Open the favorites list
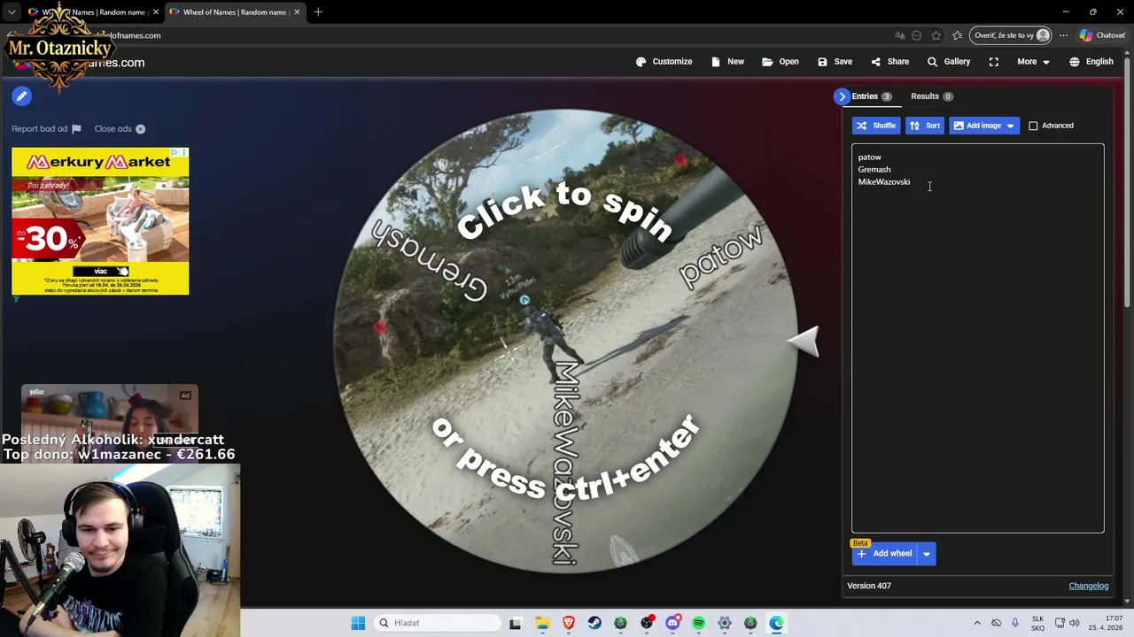Viewport: 1134px width, 637px height. click(958, 35)
